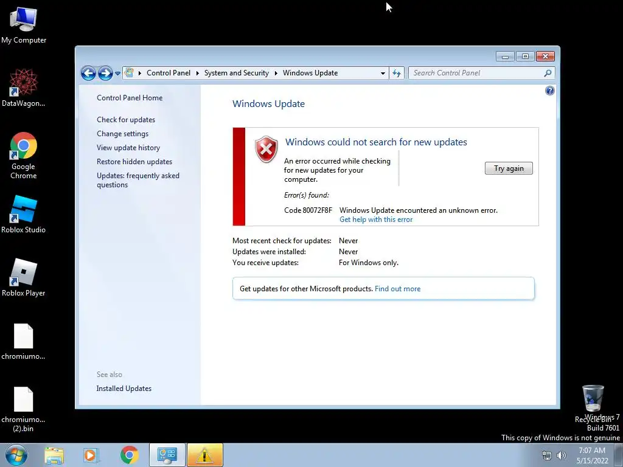This screenshot has height=467, width=623.
Task: Open View update history
Action: tap(128, 148)
